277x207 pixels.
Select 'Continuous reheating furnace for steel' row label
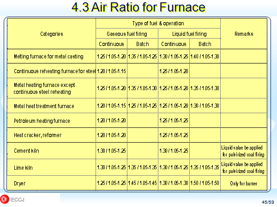coord(54,71)
